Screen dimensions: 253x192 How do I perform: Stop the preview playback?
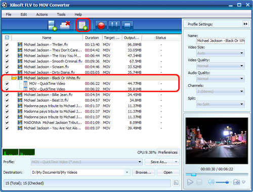199,182
